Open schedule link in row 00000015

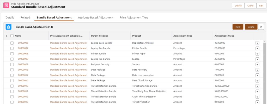[x=68, y=80]
